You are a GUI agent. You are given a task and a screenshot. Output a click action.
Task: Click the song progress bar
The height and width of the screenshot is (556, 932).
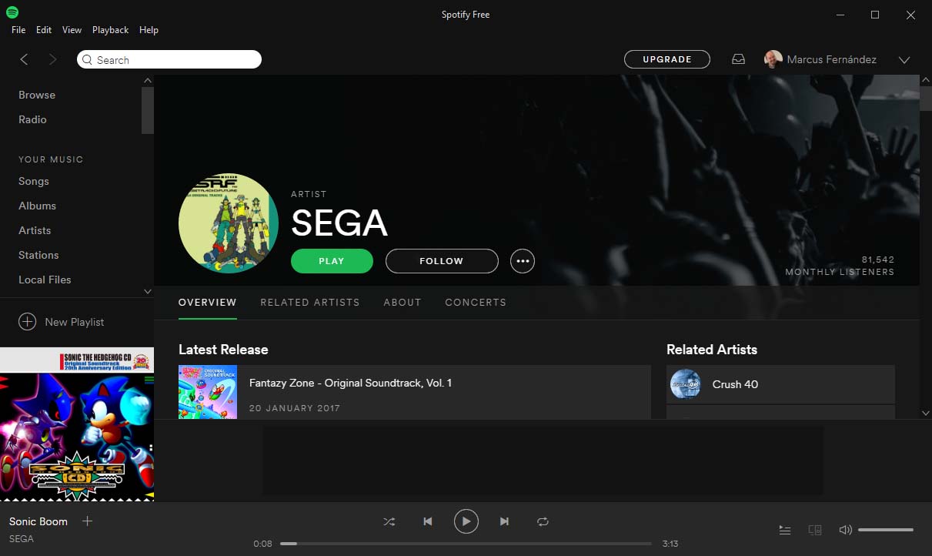[466, 544]
